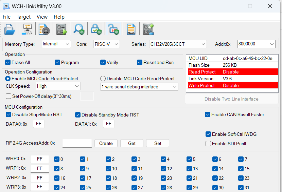Screen dimensions: 282x192
Task: Toggle the Erase All checkbox
Action: [x=8, y=62]
